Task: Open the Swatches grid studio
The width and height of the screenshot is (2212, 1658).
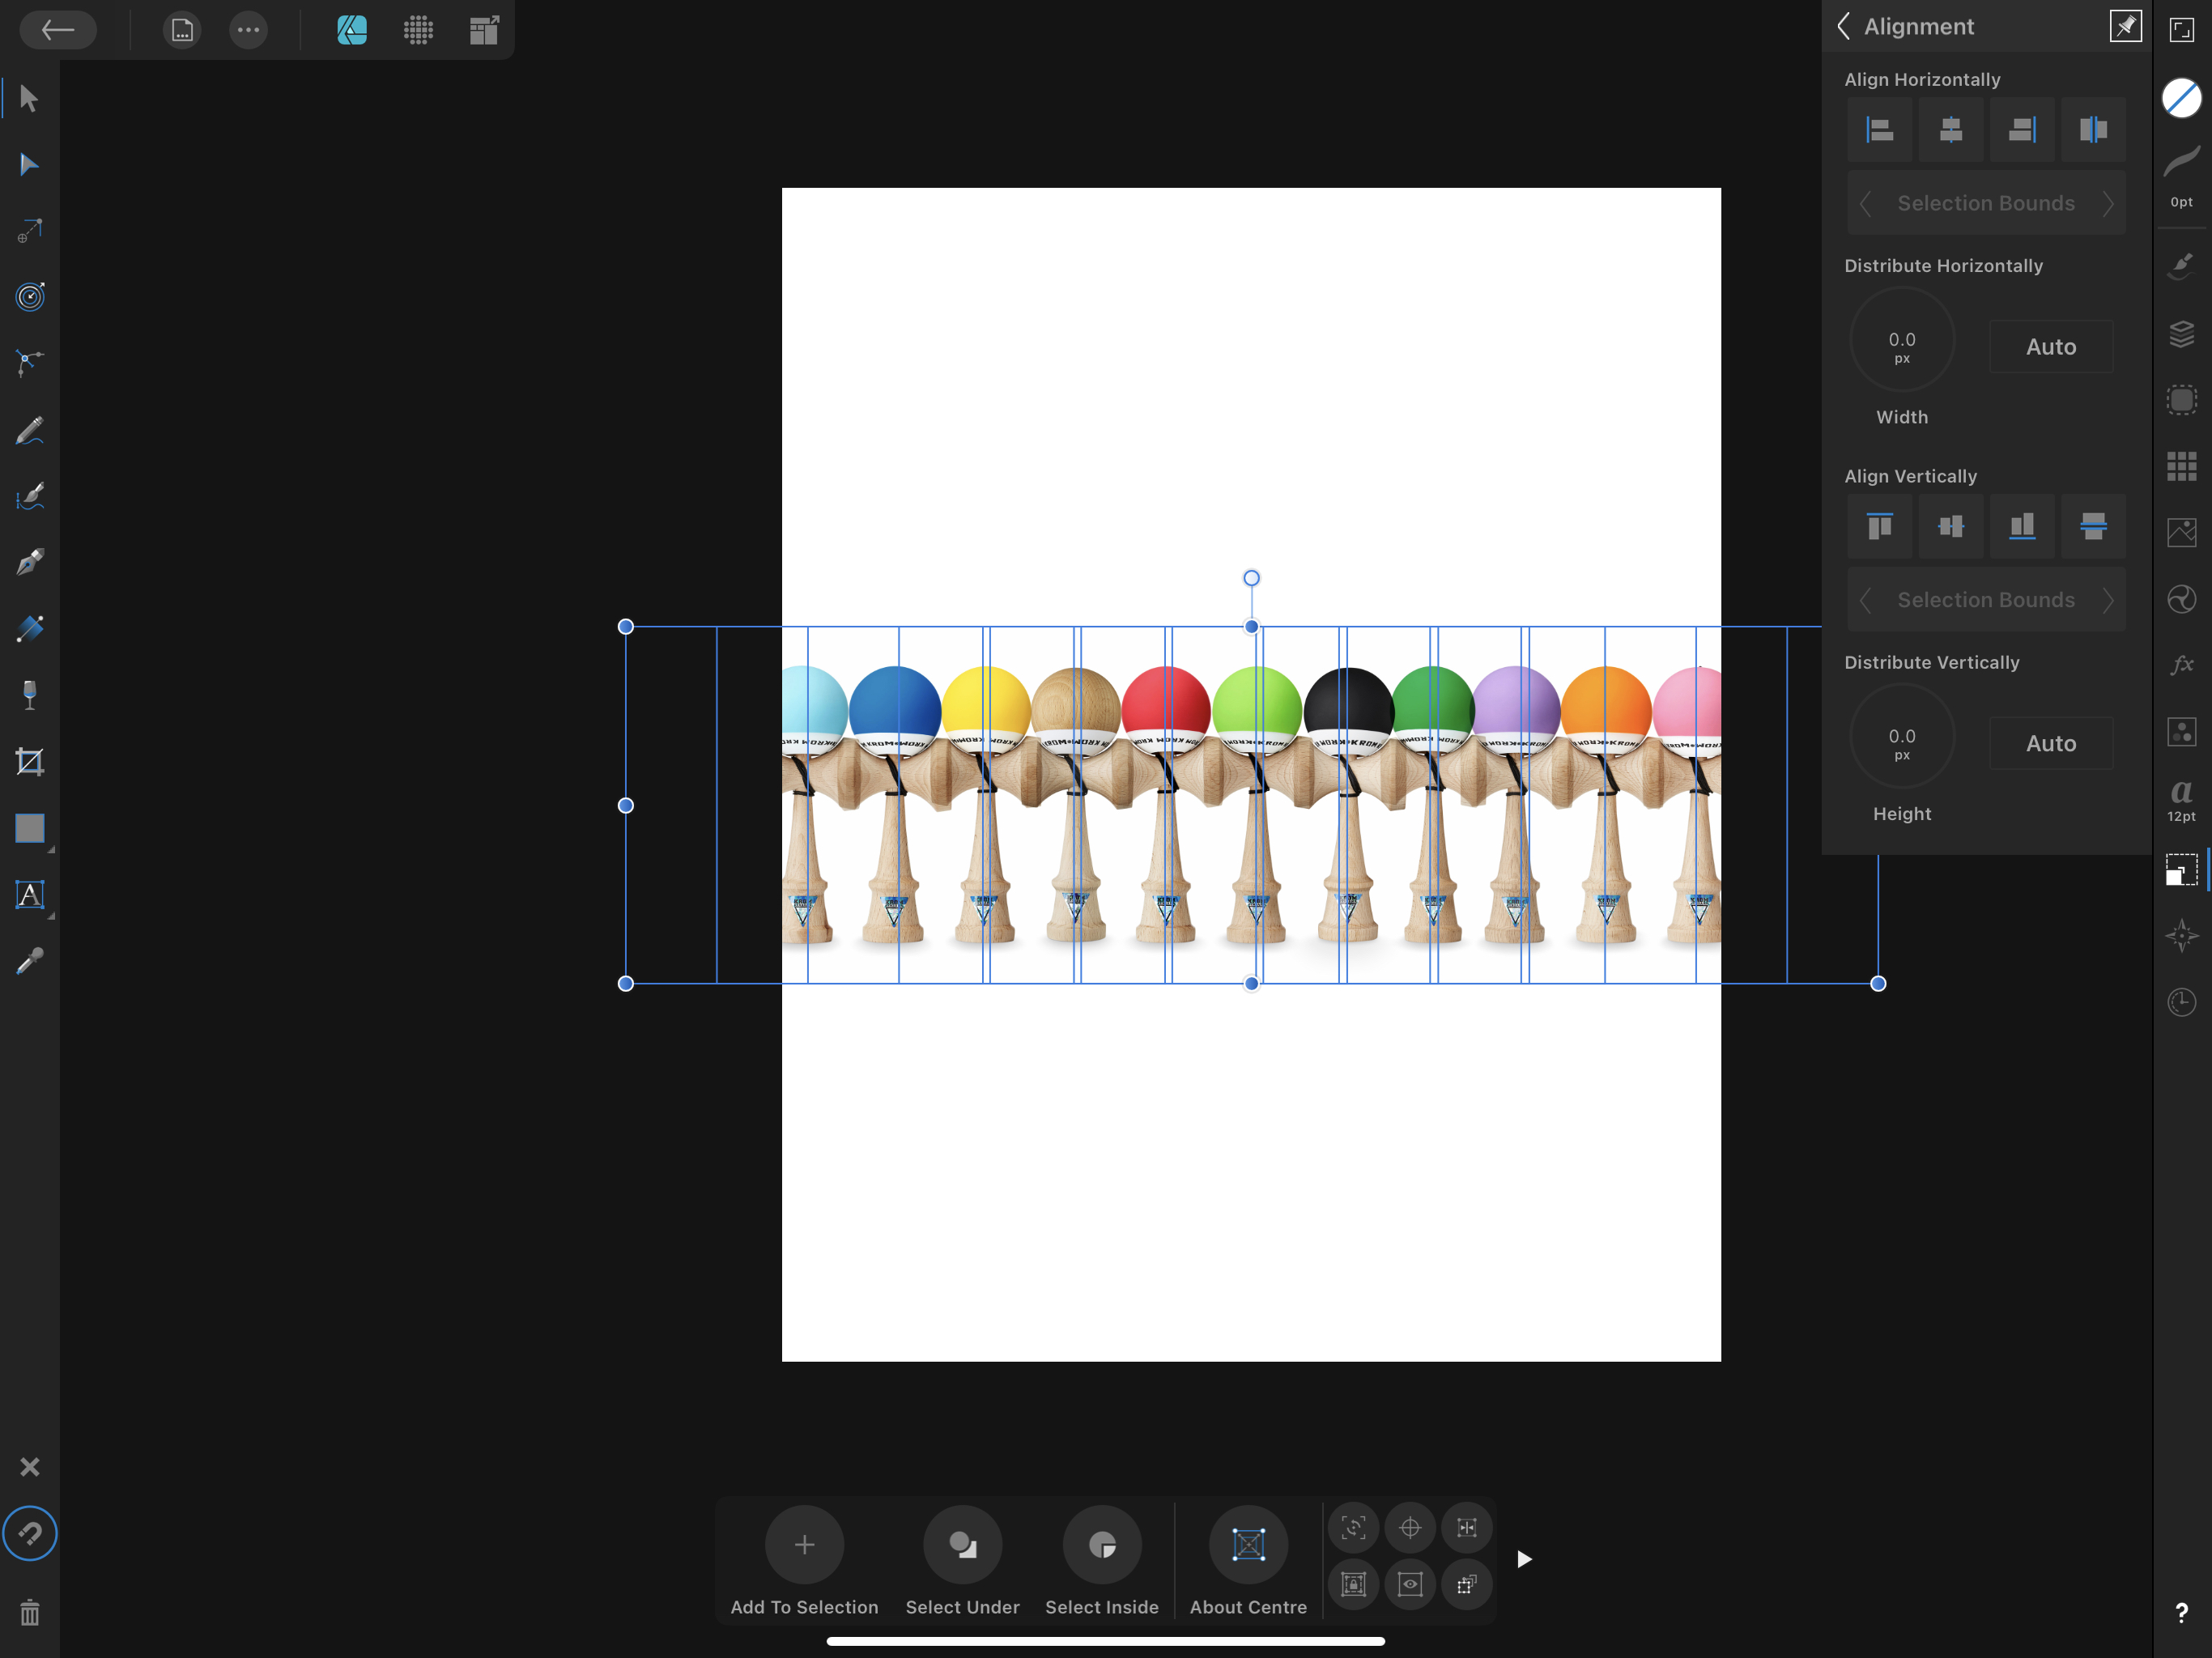Action: point(2181,466)
